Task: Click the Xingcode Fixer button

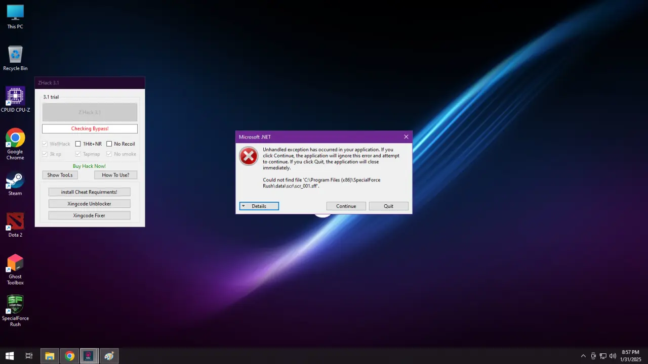Action: pyautogui.click(x=89, y=215)
